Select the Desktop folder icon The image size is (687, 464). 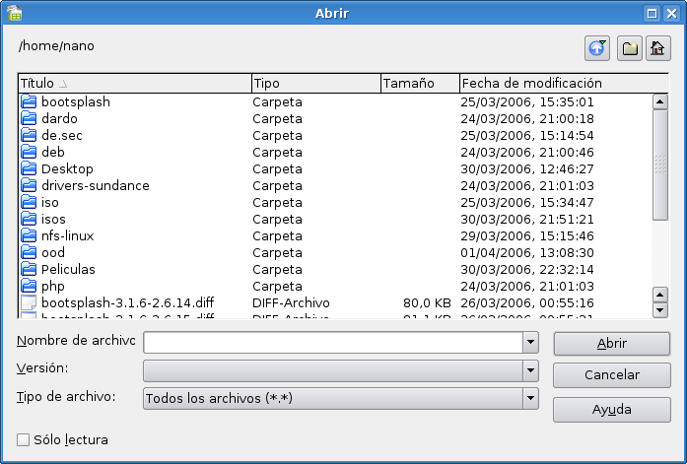click(28, 168)
